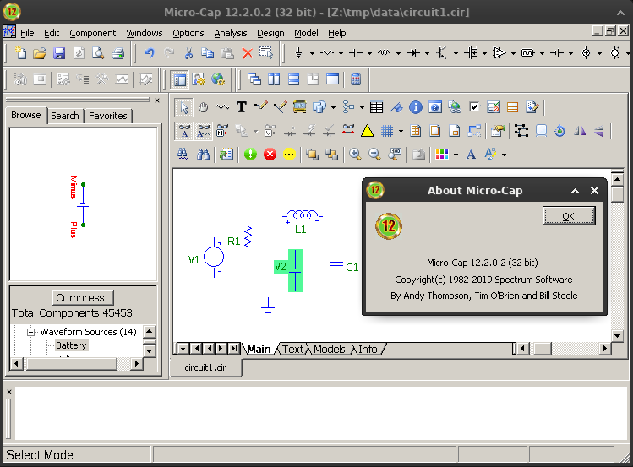Select the highlighted V2 battery component
This screenshot has height=467, width=633.
[x=295, y=269]
